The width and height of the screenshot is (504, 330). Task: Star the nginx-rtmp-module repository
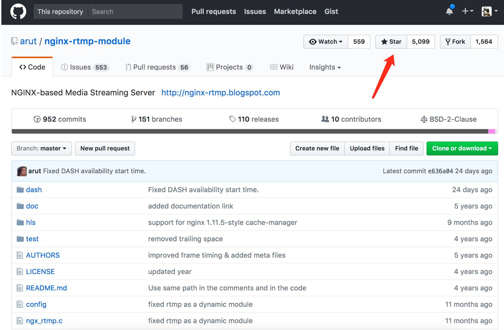391,42
